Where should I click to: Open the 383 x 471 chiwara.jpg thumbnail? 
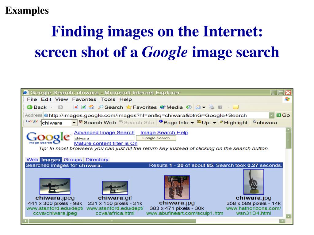177,187
